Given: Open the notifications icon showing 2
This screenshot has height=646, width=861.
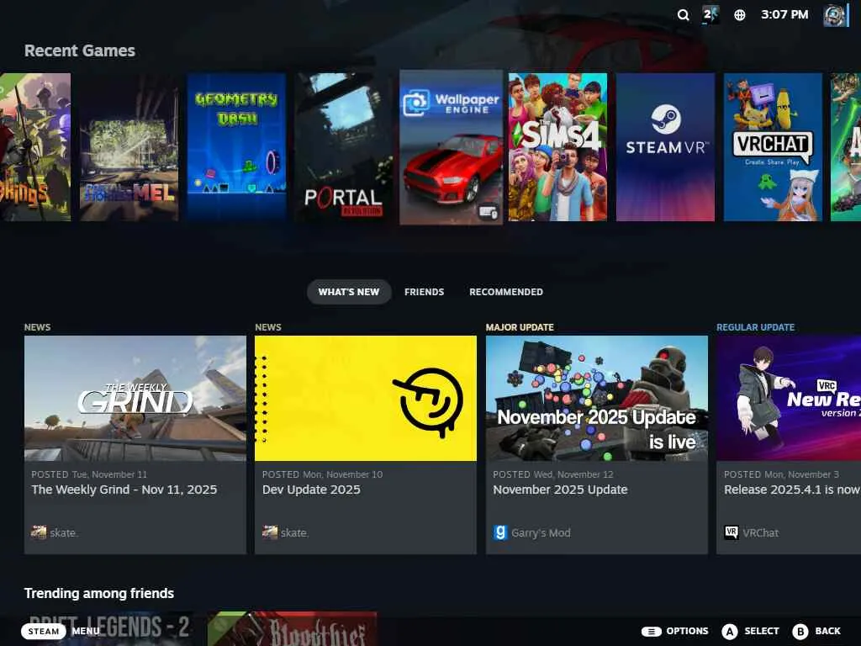Looking at the screenshot, I should [x=710, y=14].
